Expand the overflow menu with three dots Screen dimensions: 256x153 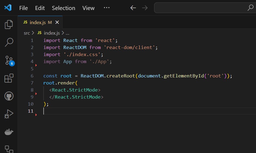(x=107, y=8)
